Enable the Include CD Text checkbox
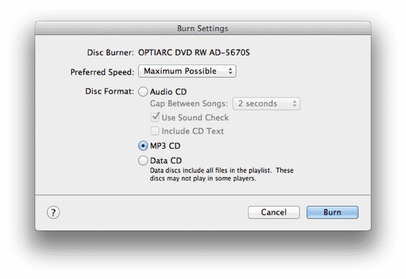This screenshot has width=406, height=279. tap(156, 130)
